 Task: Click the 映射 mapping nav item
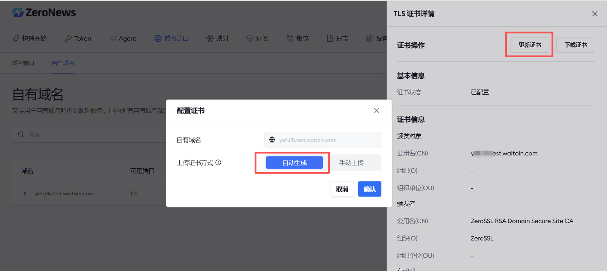(218, 39)
